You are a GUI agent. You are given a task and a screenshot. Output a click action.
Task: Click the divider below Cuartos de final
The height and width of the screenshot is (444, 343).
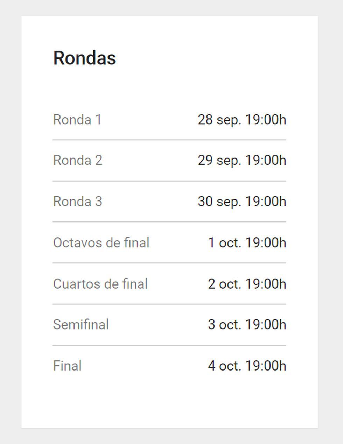pyautogui.click(x=169, y=304)
